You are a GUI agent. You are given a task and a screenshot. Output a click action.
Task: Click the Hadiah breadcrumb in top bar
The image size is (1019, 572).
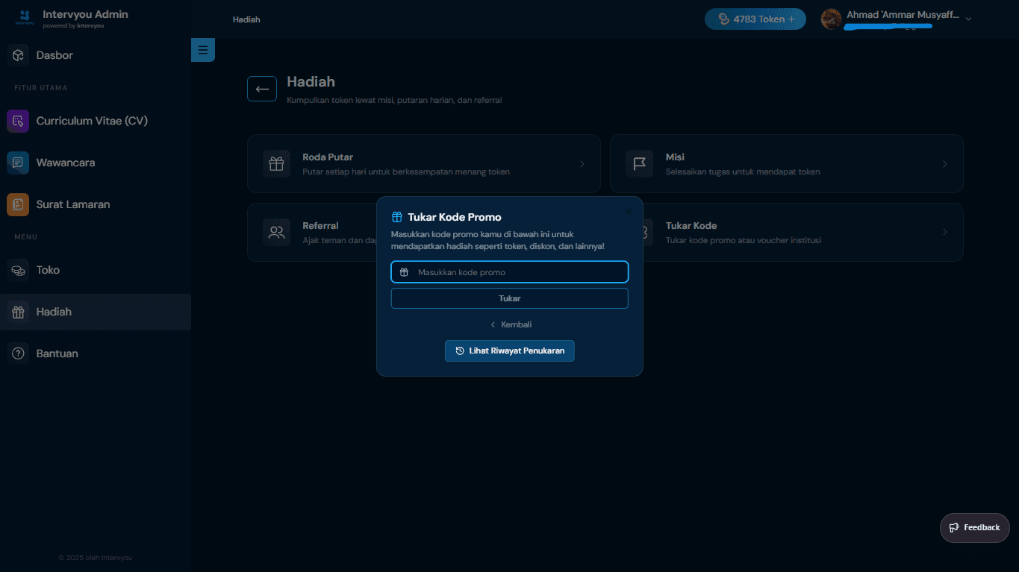tap(246, 19)
